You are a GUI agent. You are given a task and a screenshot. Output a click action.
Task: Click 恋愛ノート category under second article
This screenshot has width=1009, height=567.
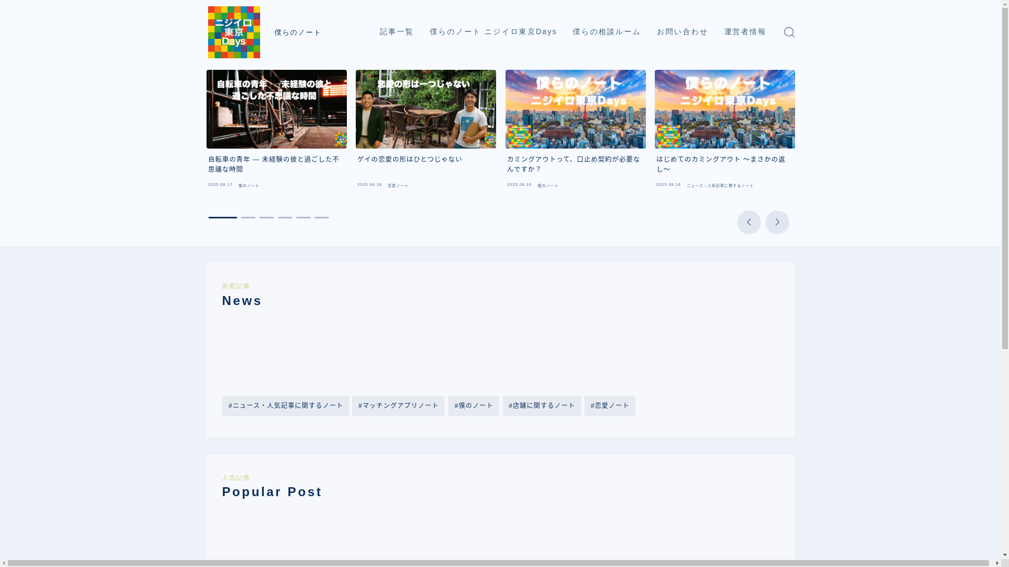coord(398,186)
